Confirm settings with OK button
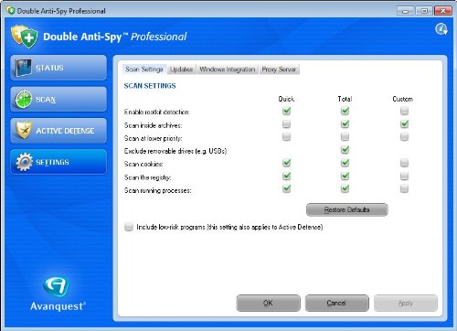Image resolution: width=457 pixels, height=331 pixels. pyautogui.click(x=268, y=303)
